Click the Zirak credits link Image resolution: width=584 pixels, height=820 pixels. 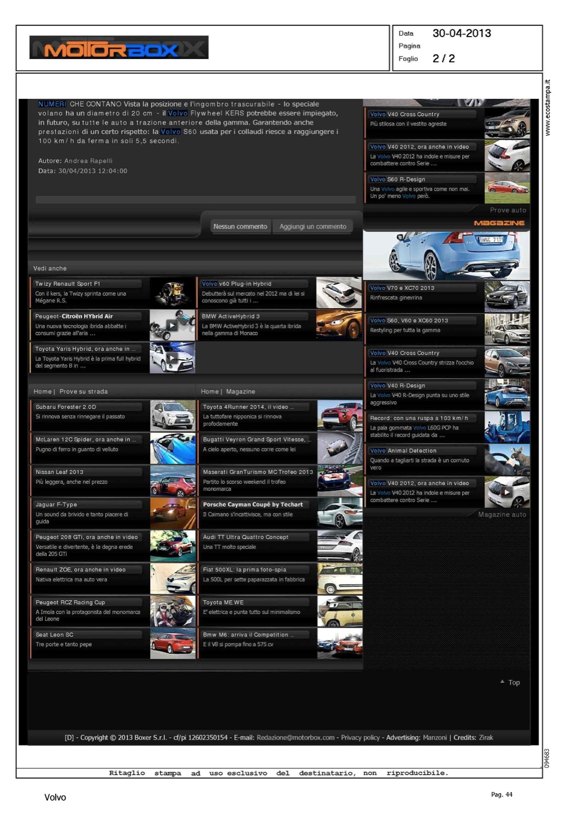point(486,737)
